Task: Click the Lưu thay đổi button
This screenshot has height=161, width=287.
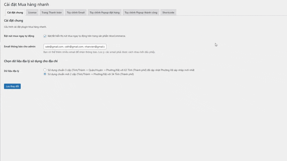Action: (x=12, y=86)
